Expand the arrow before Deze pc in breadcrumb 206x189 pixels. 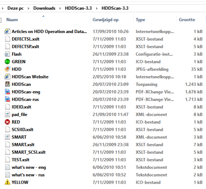click(3, 8)
